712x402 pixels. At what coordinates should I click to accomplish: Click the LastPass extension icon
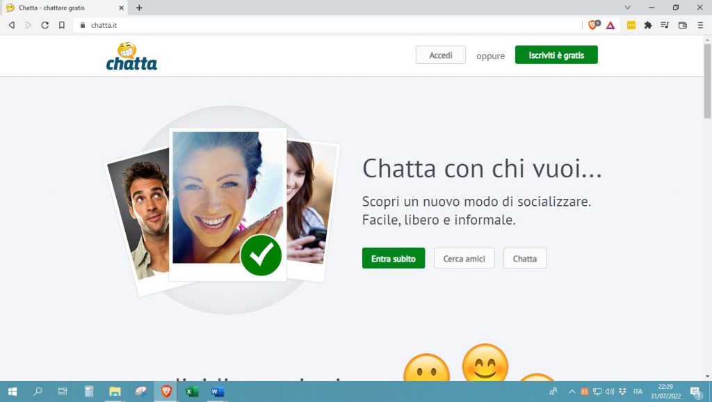point(630,25)
